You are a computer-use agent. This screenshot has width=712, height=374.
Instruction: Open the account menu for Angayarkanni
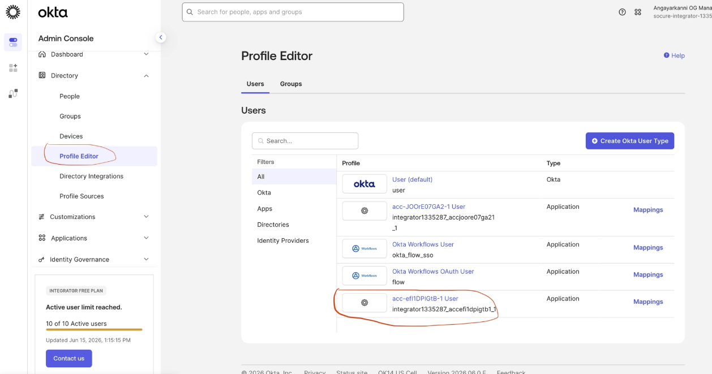click(683, 12)
